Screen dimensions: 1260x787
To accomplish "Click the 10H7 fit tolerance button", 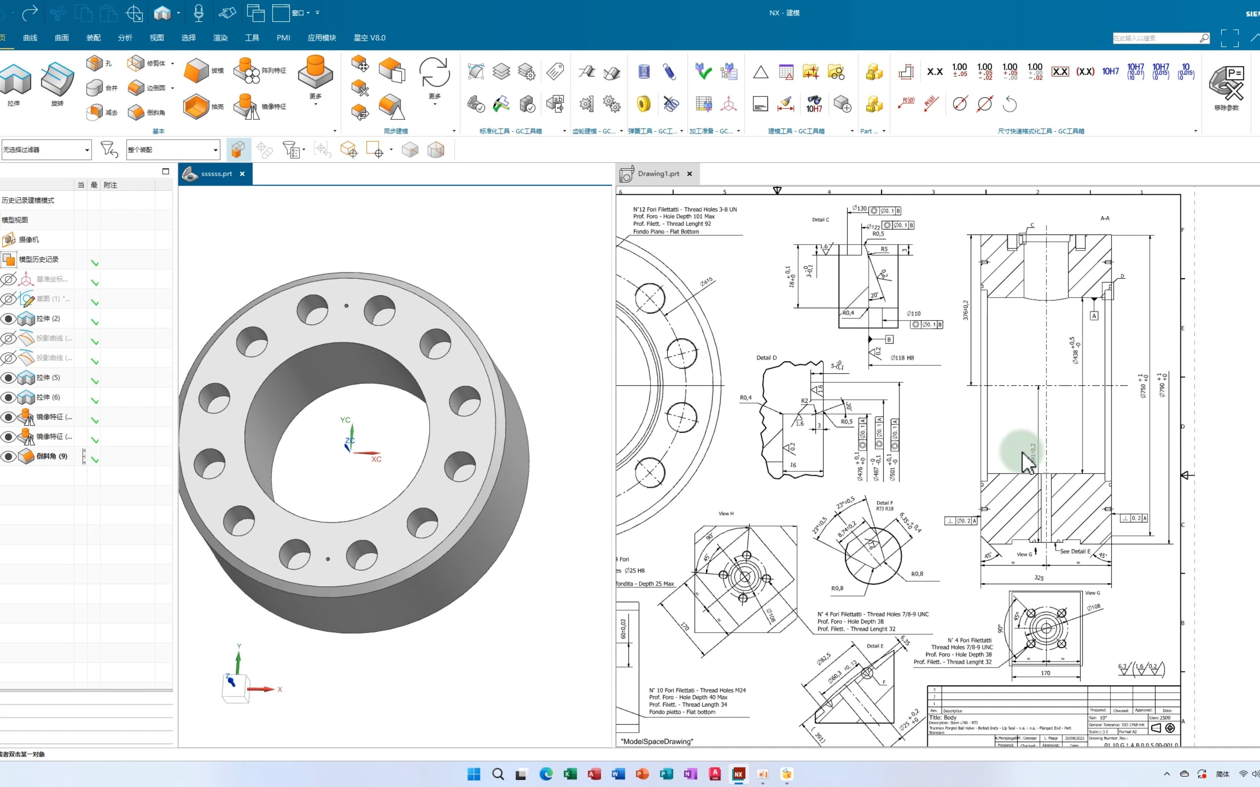I will pyautogui.click(x=1110, y=71).
